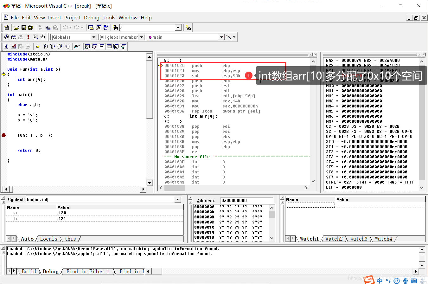Screen dimensions: 428x284
Task: Click the Step Out icon
Action: 60,47
